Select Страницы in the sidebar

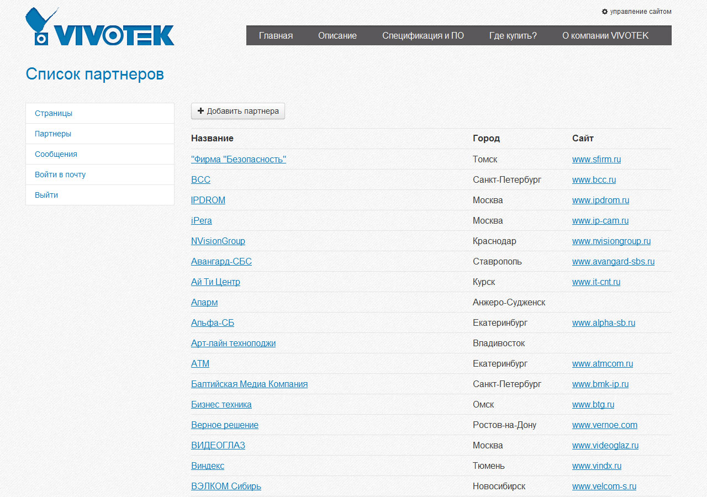[x=100, y=113]
